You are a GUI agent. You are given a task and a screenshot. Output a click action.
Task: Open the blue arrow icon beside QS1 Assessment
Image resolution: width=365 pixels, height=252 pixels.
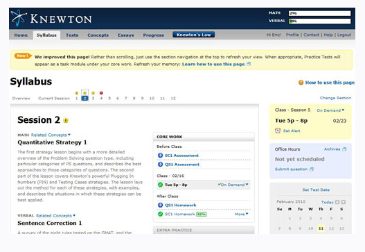160,165
